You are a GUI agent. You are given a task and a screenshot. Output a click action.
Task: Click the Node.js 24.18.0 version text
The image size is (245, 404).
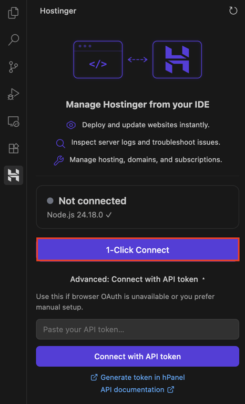pyautogui.click(x=79, y=215)
